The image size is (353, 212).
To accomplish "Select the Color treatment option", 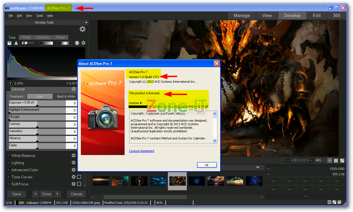I will coord(40,96).
